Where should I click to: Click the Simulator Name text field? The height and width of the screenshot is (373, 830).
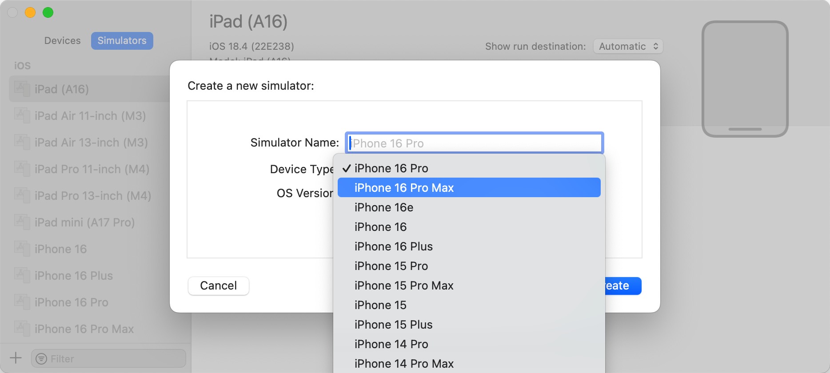474,143
